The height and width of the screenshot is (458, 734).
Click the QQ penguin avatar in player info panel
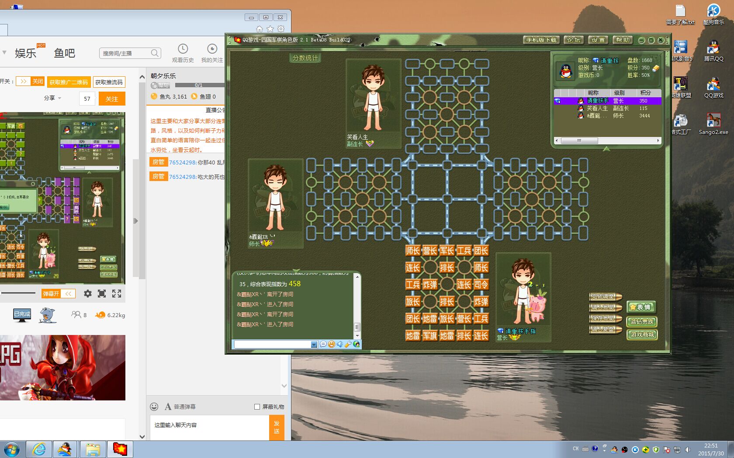[565, 71]
